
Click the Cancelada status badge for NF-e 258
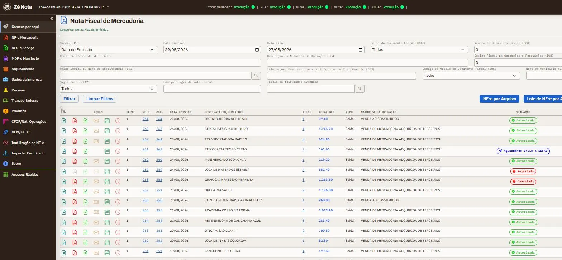[x=523, y=182]
